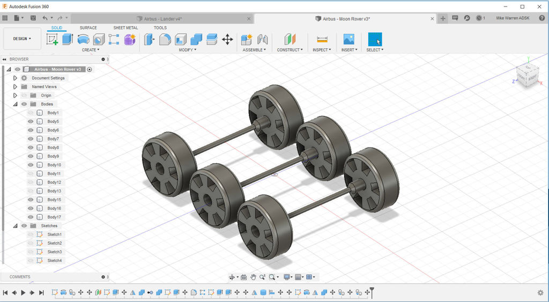Open timeline settings gear icon
549x302 pixels.
[540, 292]
